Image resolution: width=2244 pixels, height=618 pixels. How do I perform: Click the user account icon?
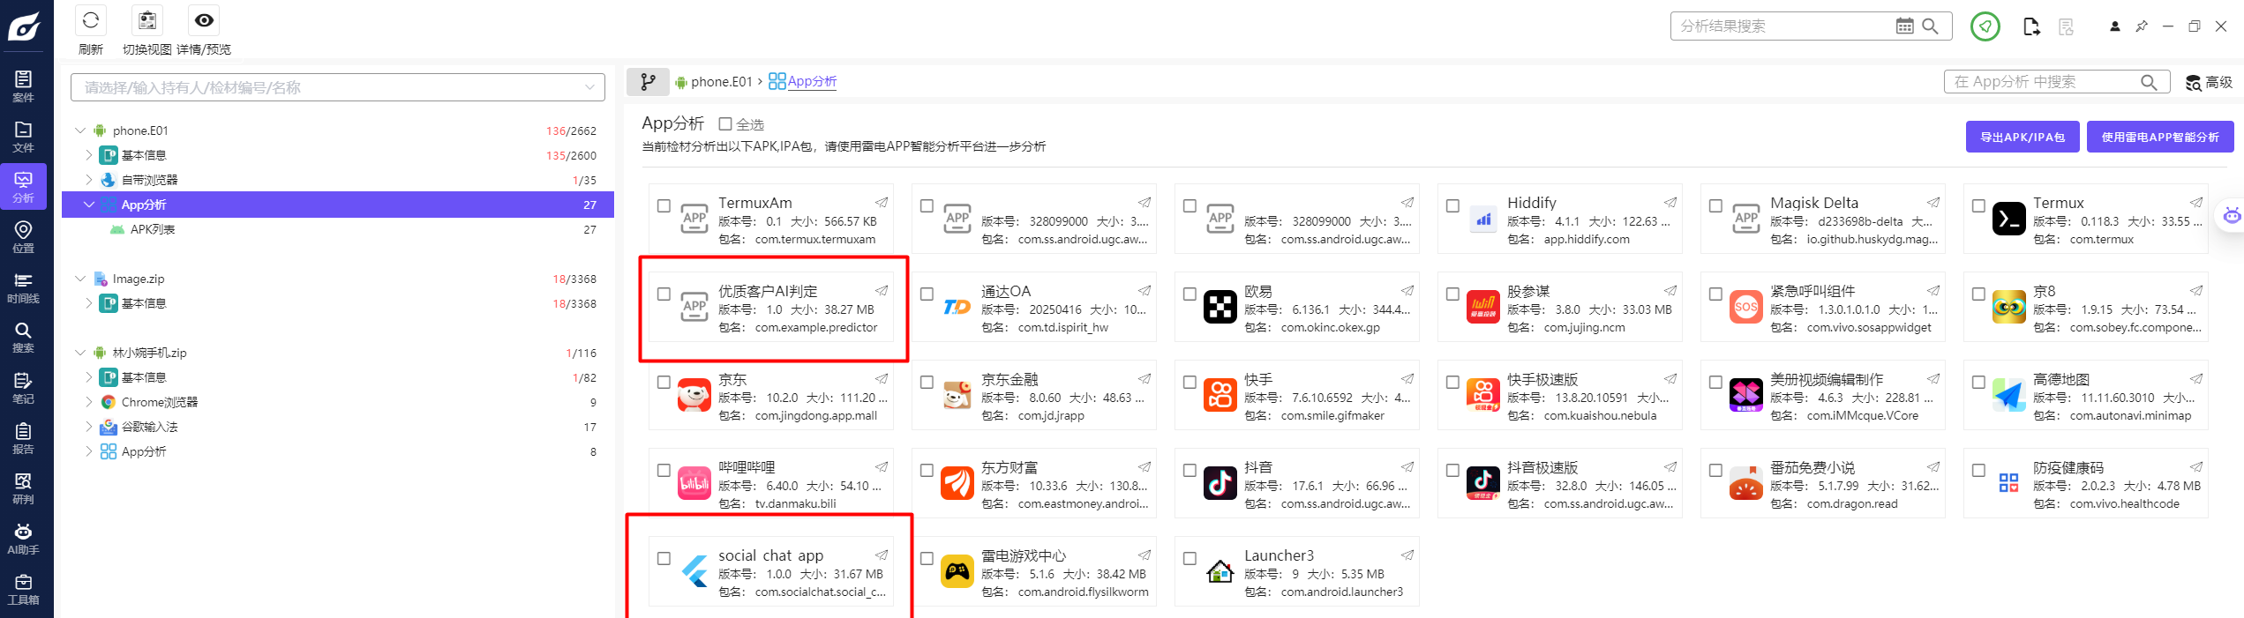2114,26
